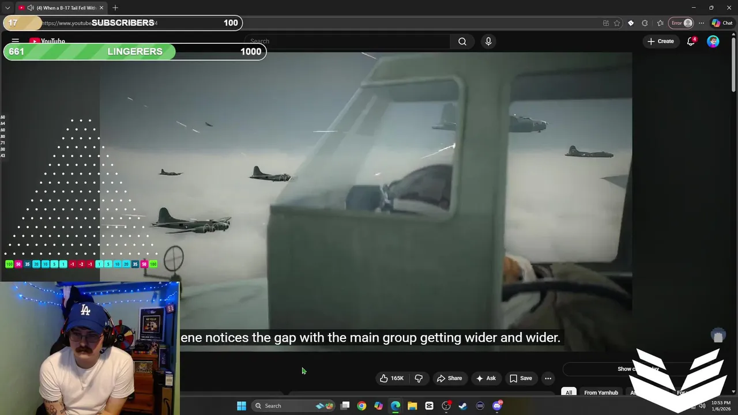Open a new browser tab
Screen dimensions: 738x415
pyautogui.click(x=115, y=7)
